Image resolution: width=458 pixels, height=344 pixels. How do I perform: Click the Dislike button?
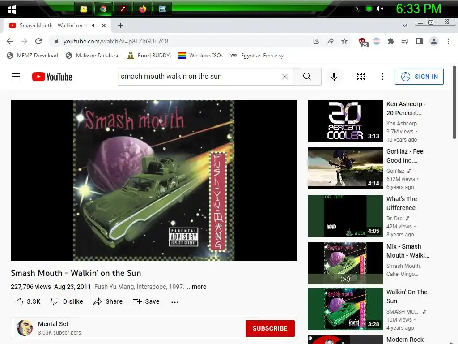67,301
